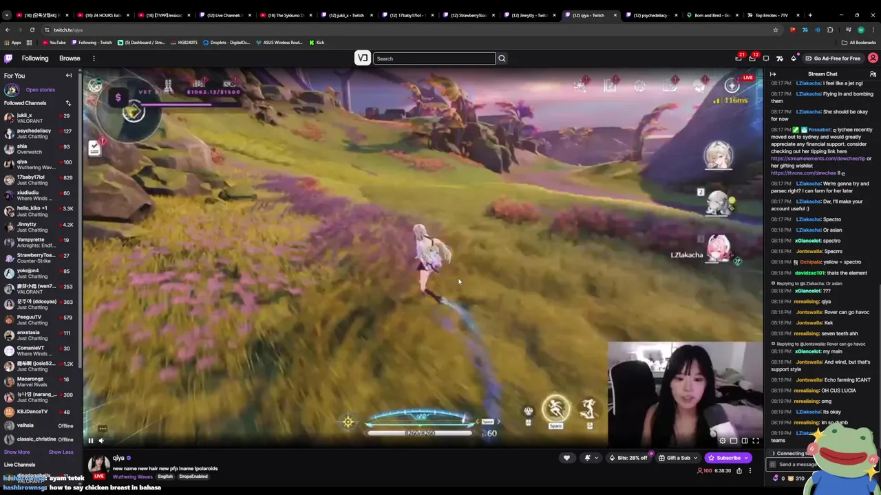Click the LIVE indicator on video

tap(747, 78)
